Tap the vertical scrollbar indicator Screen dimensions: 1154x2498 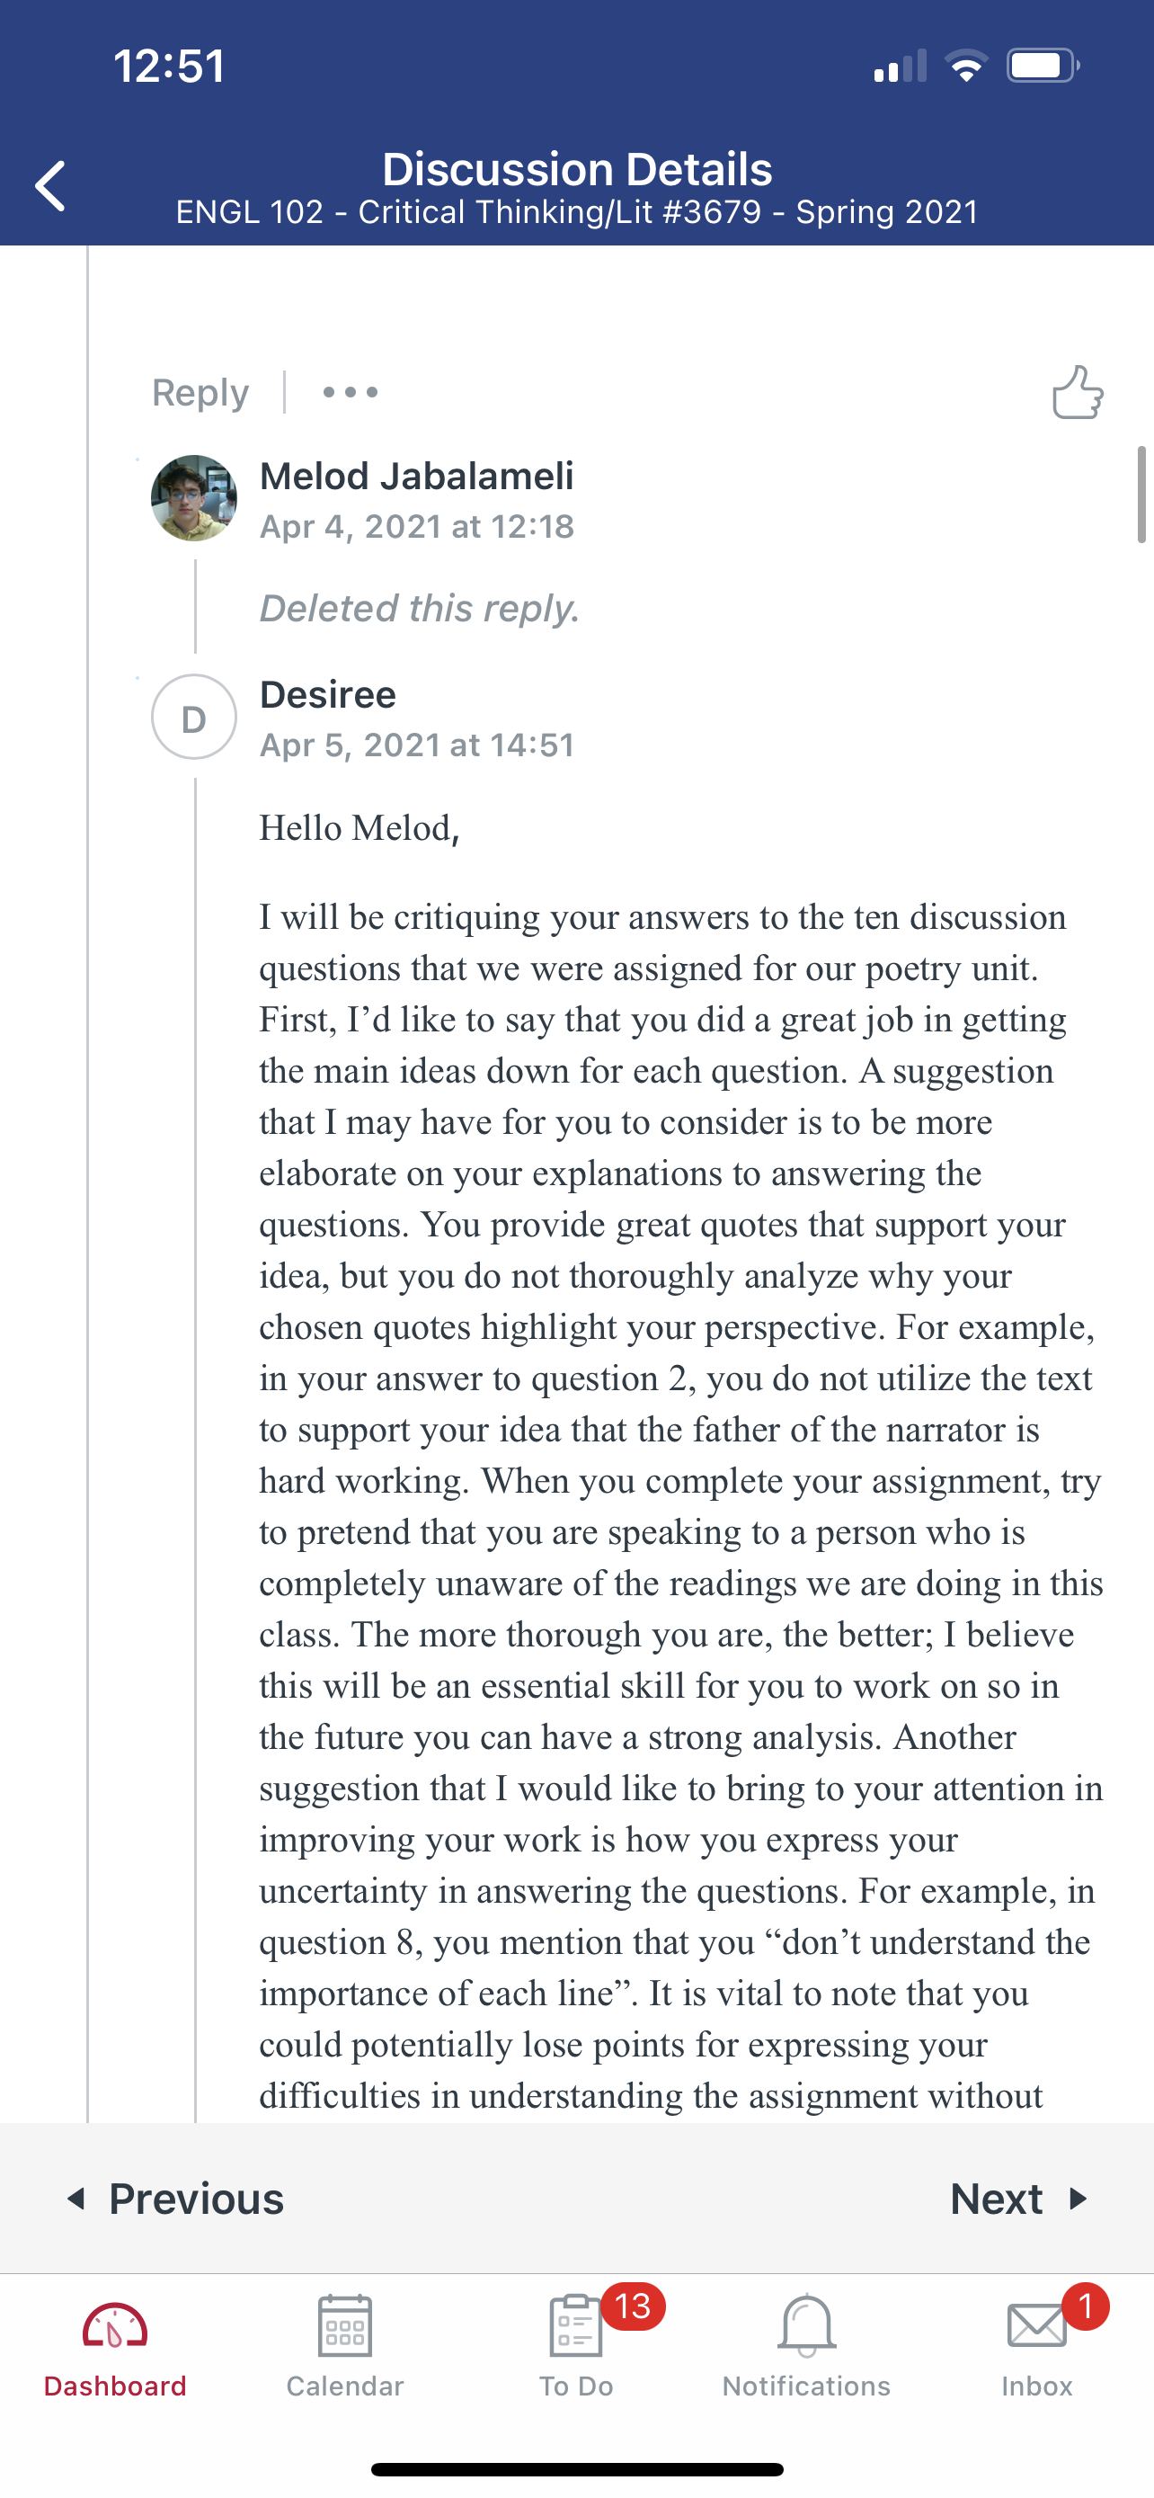coord(1141,495)
